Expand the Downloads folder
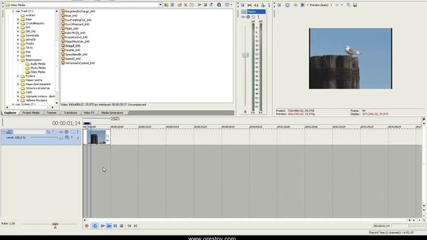The image size is (427, 240). pos(18,35)
